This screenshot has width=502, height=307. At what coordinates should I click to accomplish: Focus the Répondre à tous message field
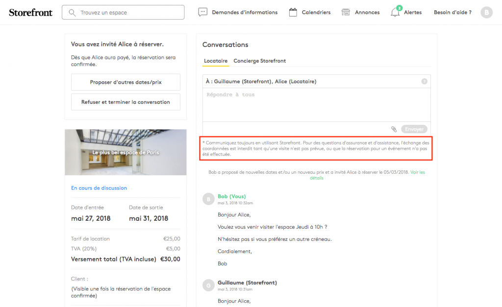[x=316, y=104]
